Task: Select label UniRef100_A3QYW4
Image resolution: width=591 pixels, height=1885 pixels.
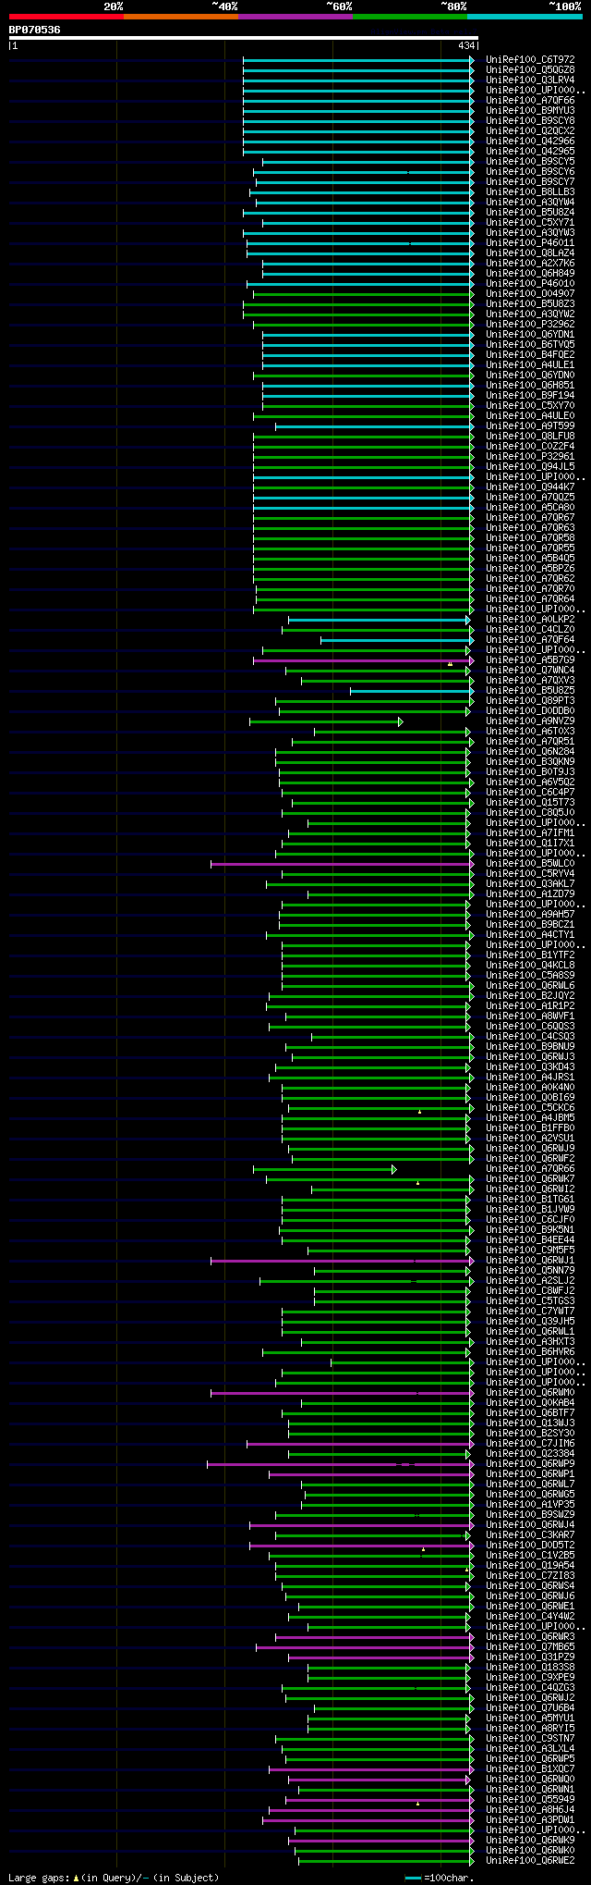Action: 530,203
